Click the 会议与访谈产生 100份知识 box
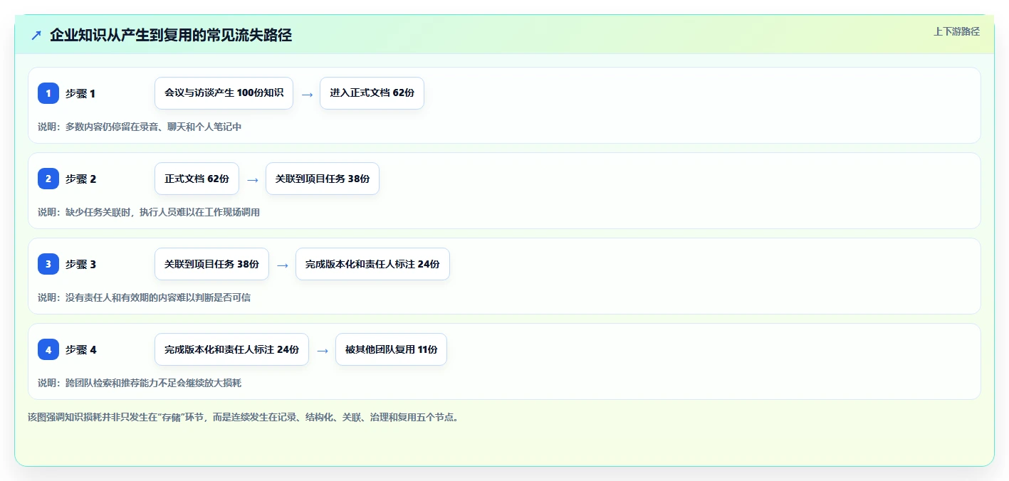The image size is (1009, 481). pos(224,93)
